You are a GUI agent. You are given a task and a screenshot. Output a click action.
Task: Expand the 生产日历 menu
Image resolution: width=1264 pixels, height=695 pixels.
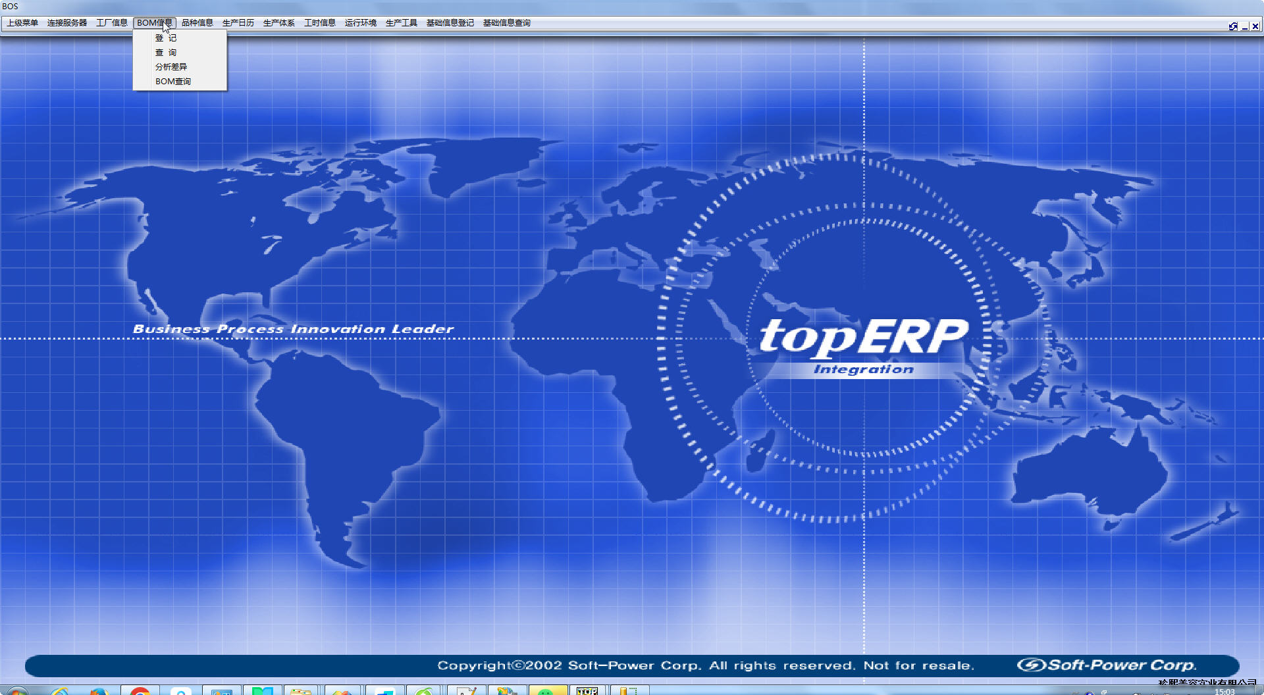[x=238, y=23]
